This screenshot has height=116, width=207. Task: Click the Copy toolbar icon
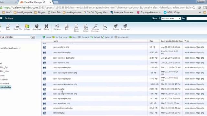(8, 27)
